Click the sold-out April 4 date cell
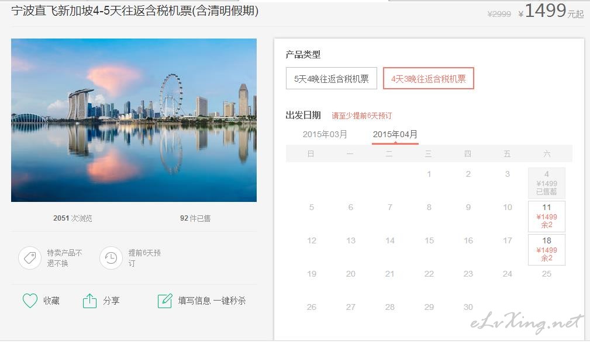The height and width of the screenshot is (342, 590). click(547, 183)
